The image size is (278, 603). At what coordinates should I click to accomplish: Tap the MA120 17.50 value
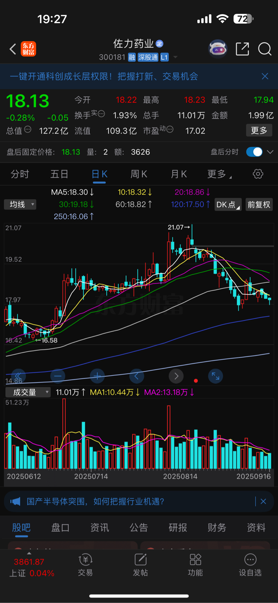[x=190, y=204]
